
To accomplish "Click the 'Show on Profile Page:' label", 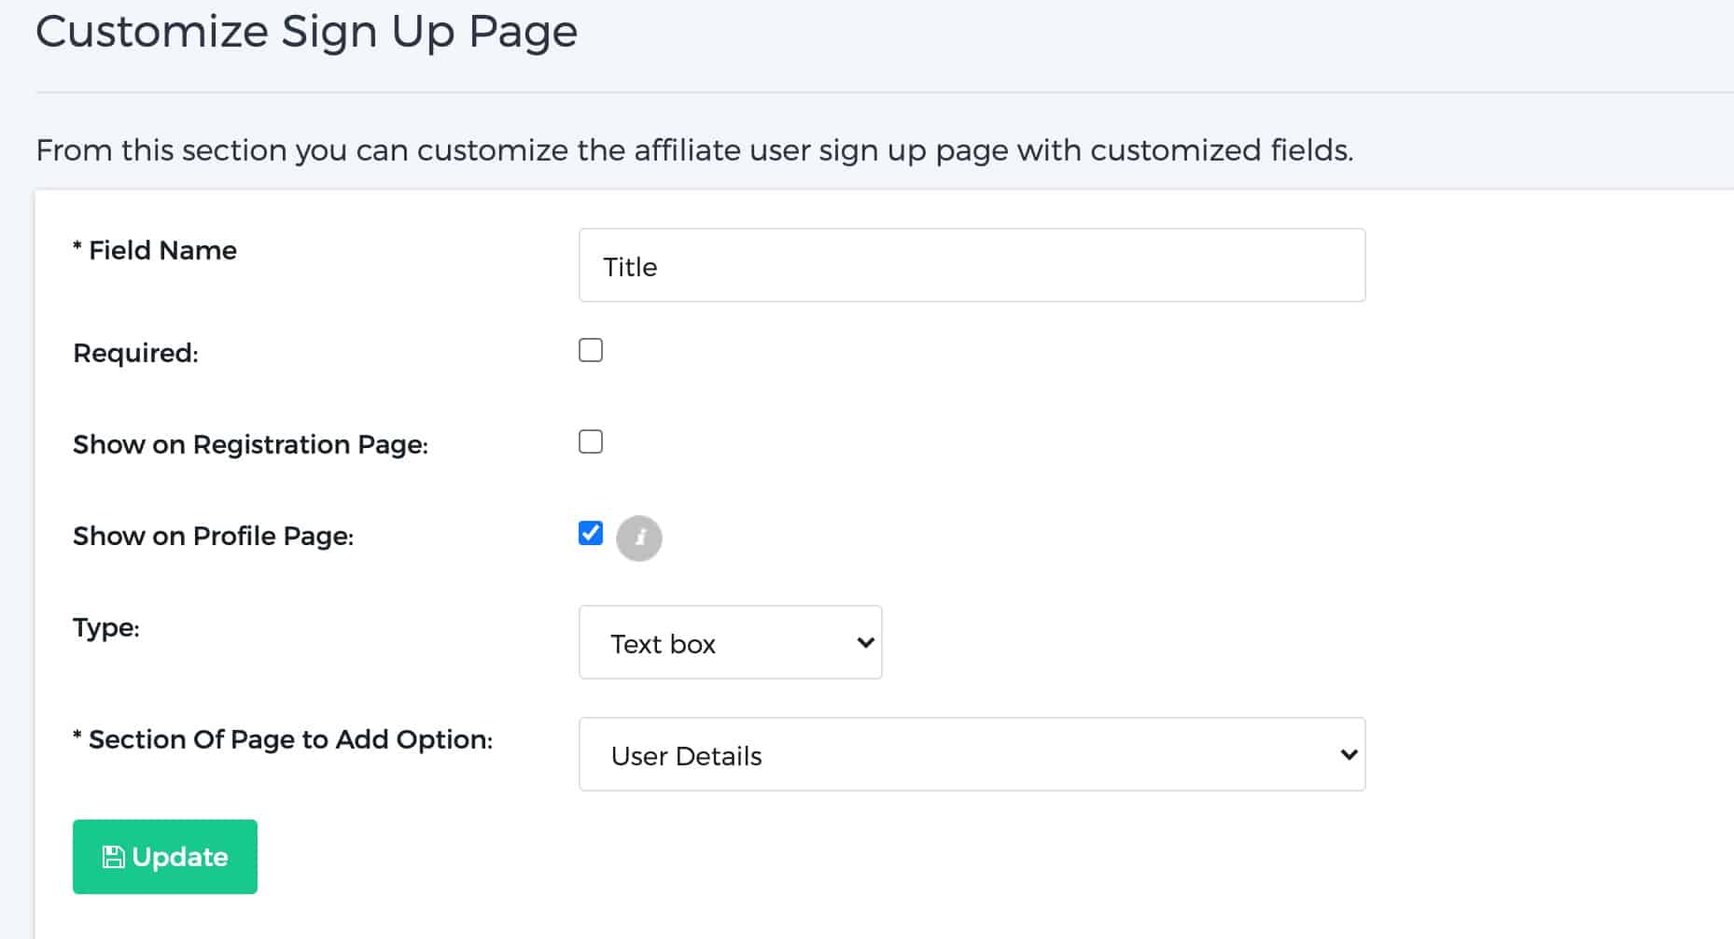I will pos(214,536).
